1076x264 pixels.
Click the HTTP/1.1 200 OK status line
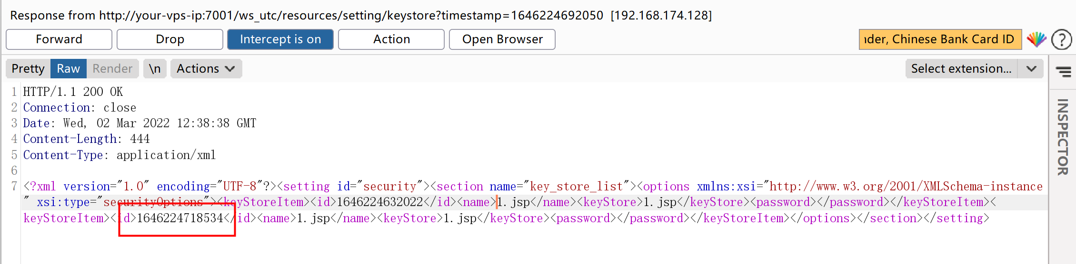pyautogui.click(x=73, y=92)
